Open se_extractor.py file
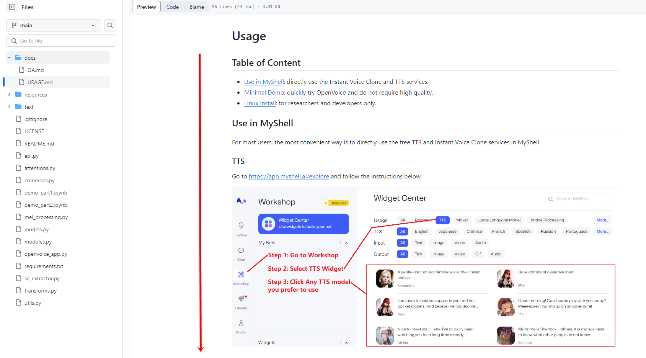Image resolution: width=646 pixels, height=358 pixels. tap(42, 278)
